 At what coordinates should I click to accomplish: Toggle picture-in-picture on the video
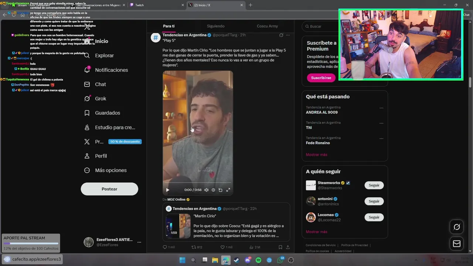click(x=220, y=190)
